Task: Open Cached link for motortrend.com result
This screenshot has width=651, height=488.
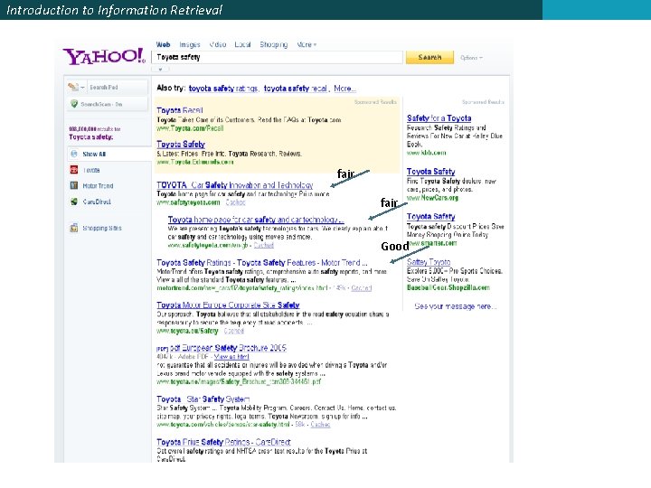Action: point(361,287)
